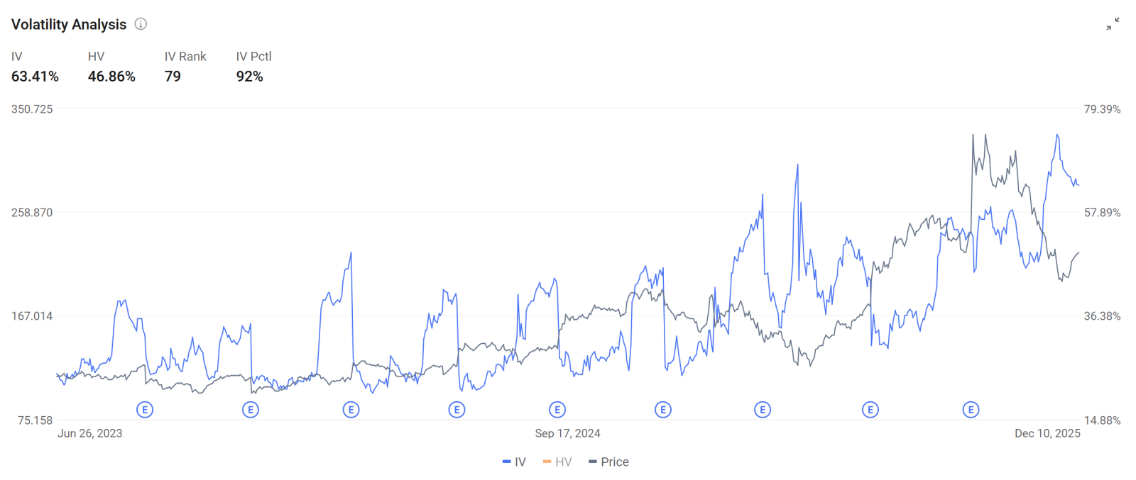Viewport: 1136px width, 480px height.
Task: Click the blue IV legend color swatch
Action: click(506, 462)
